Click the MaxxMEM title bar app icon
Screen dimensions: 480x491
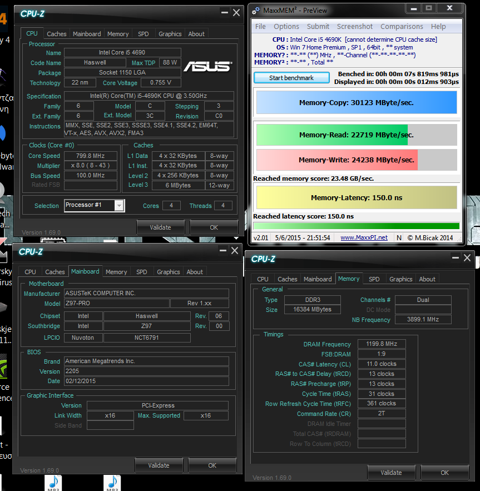[x=256, y=11]
